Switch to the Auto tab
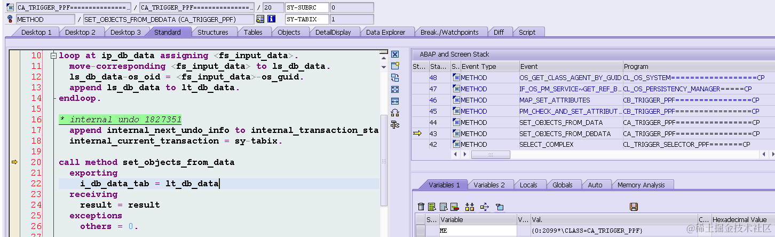Screen dimensions: 775x237 595,185
